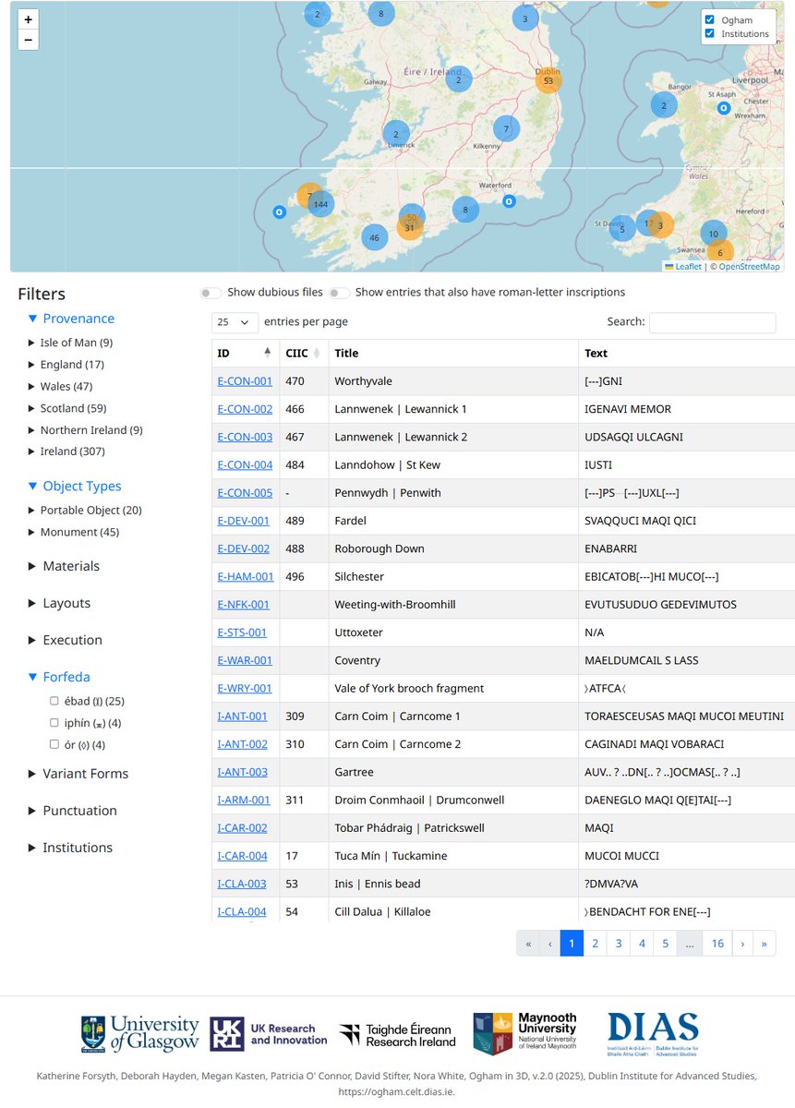Toggle Show dubious files switch
Image resolution: width=795 pixels, height=1108 pixels.
(211, 293)
